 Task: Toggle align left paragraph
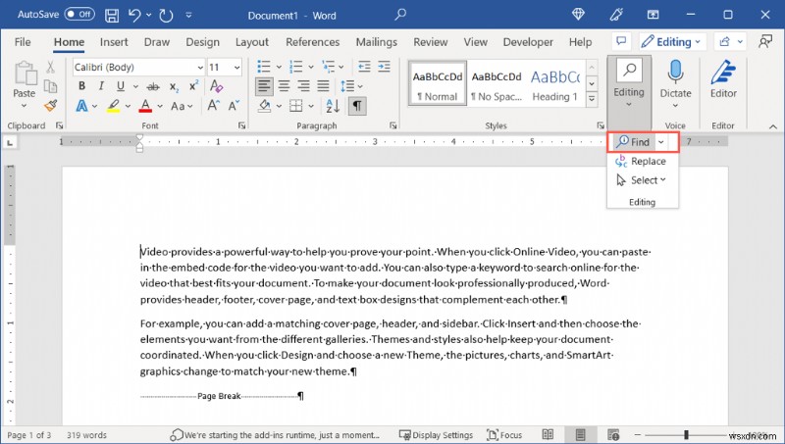pos(264,86)
